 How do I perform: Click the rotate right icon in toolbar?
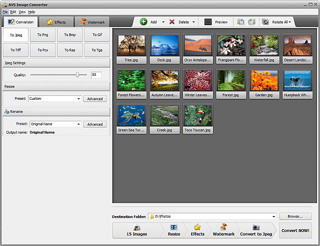click(x=251, y=22)
